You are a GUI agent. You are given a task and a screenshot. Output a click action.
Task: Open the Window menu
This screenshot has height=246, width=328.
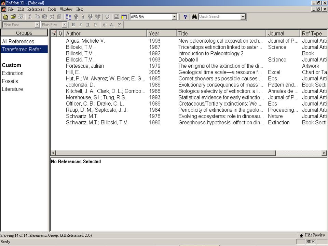pyautogui.click(x=66, y=9)
